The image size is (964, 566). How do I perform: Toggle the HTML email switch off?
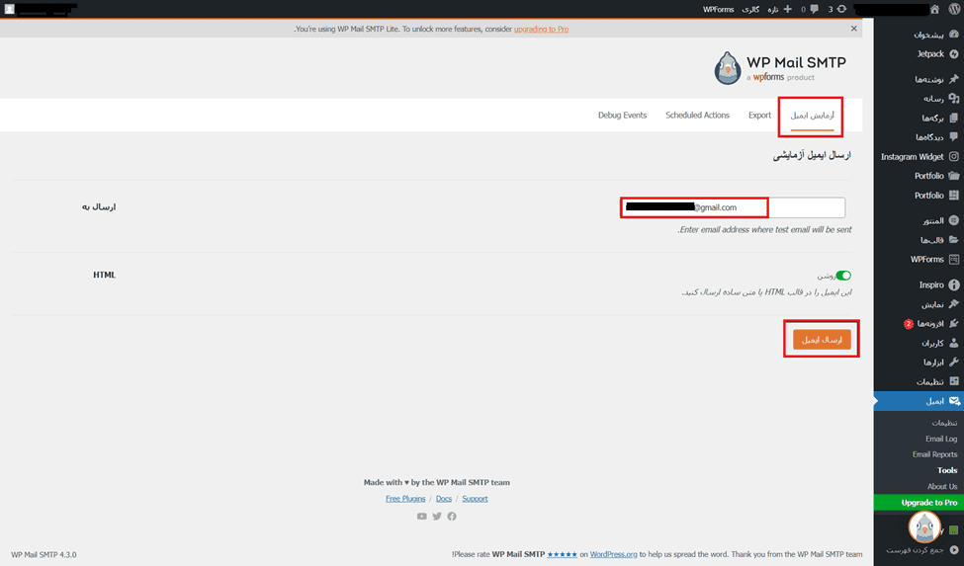click(x=843, y=276)
